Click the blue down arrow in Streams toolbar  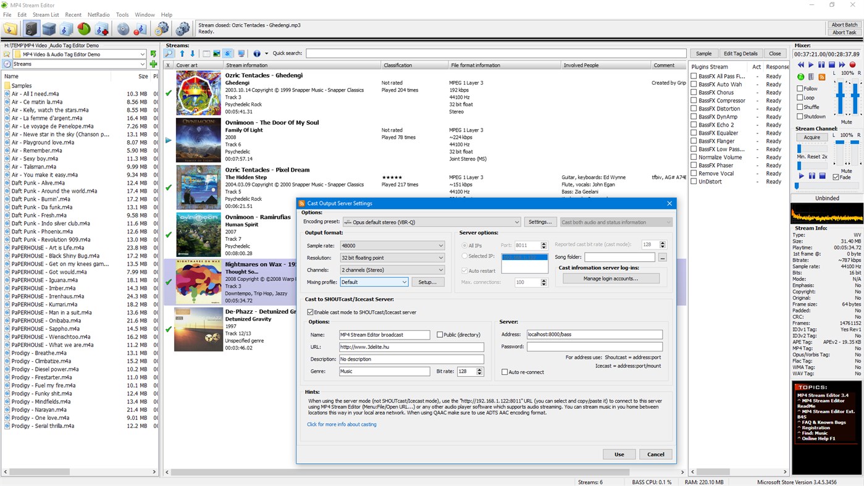point(193,53)
